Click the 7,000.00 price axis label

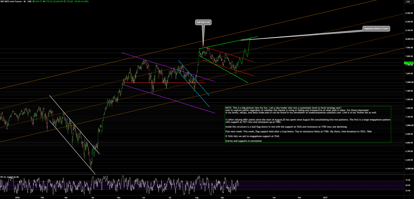click(x=409, y=125)
